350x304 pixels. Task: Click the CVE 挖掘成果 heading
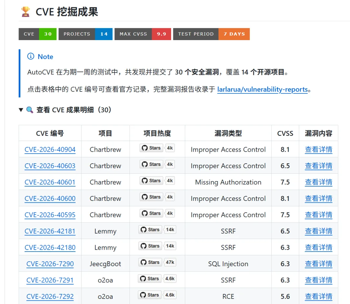coord(67,12)
